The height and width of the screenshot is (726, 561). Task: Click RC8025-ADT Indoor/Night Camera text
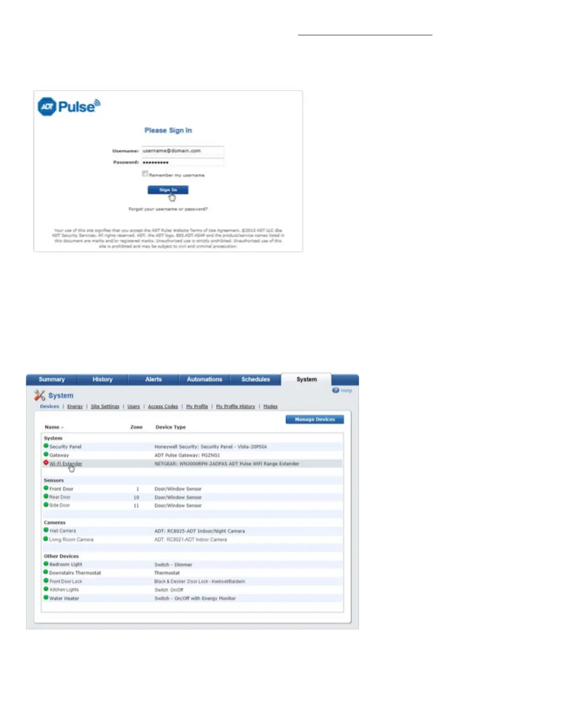pyautogui.click(x=200, y=531)
